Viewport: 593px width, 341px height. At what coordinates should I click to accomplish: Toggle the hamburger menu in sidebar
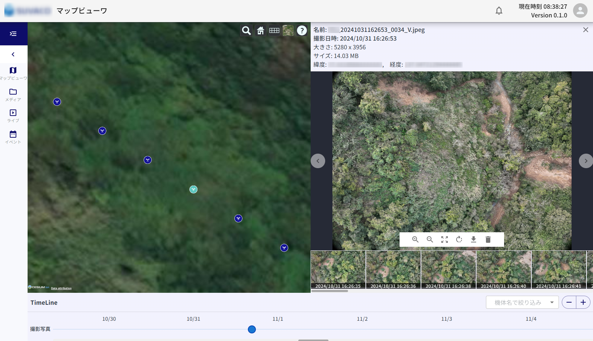click(x=13, y=34)
